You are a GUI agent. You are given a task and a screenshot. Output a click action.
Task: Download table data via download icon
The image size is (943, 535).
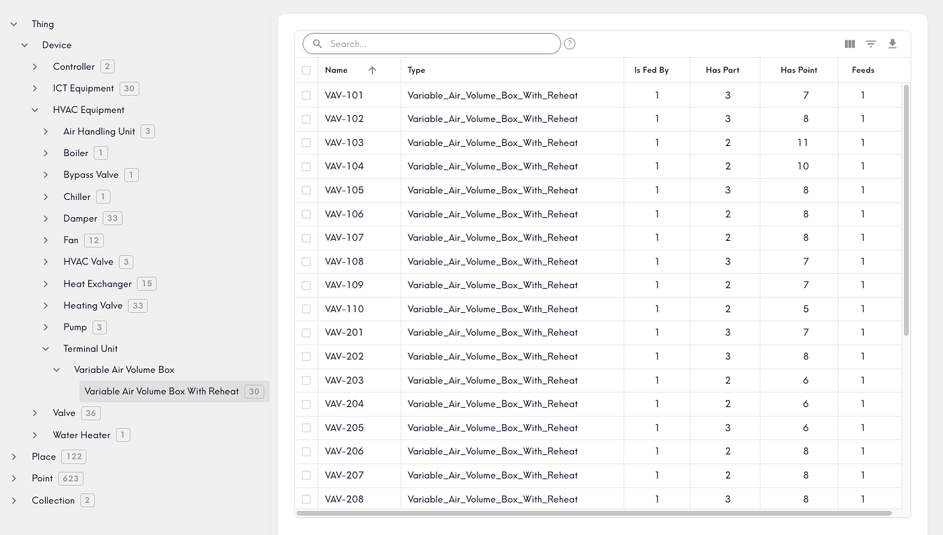892,44
